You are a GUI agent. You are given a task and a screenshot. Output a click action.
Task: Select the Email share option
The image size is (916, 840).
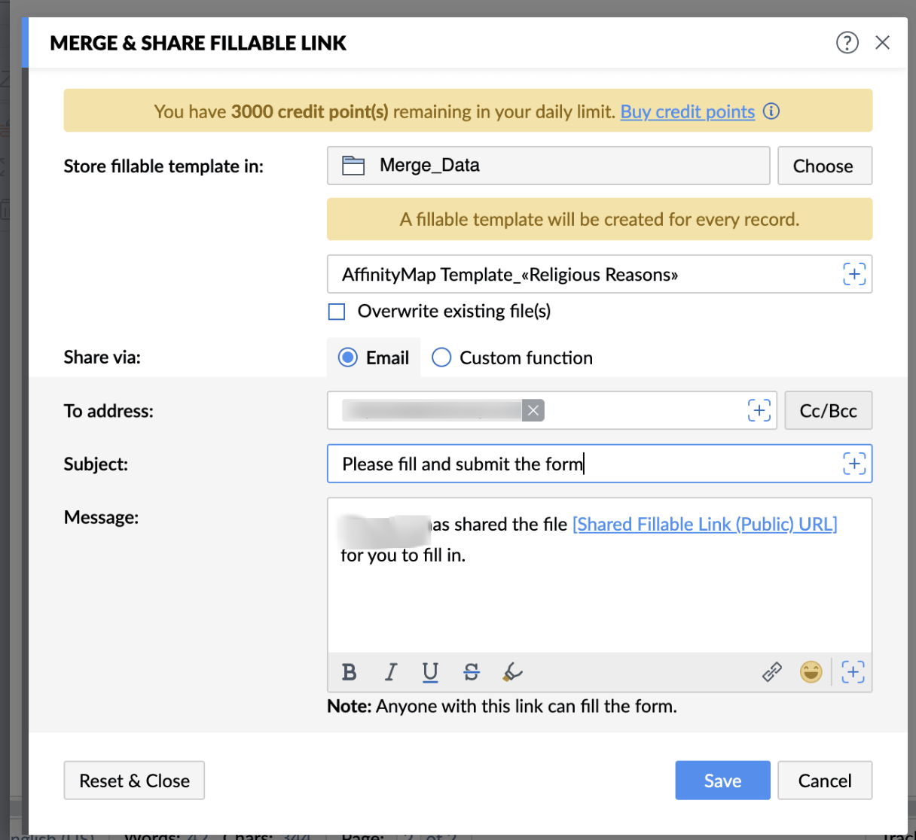(x=348, y=358)
